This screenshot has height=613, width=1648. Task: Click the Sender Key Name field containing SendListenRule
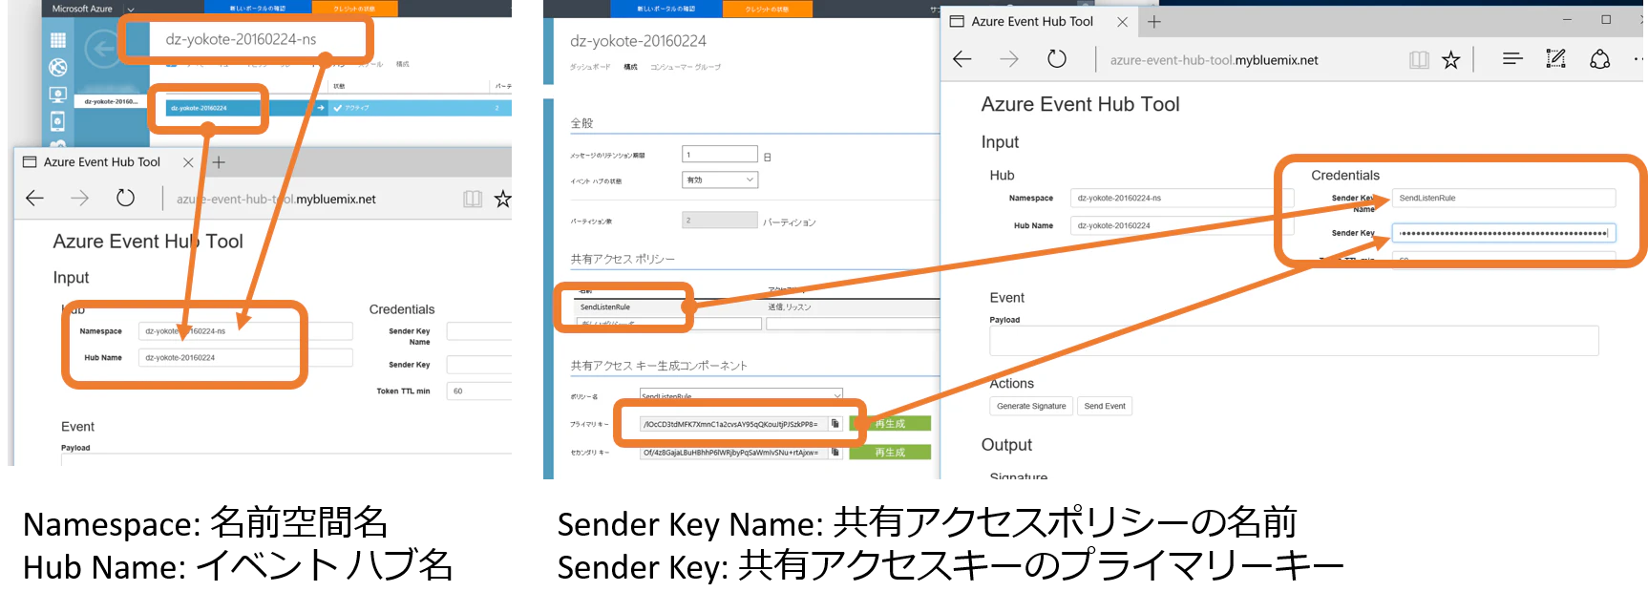tap(1504, 198)
